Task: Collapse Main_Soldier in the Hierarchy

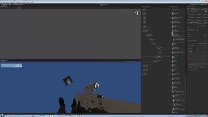Action: click(142, 30)
